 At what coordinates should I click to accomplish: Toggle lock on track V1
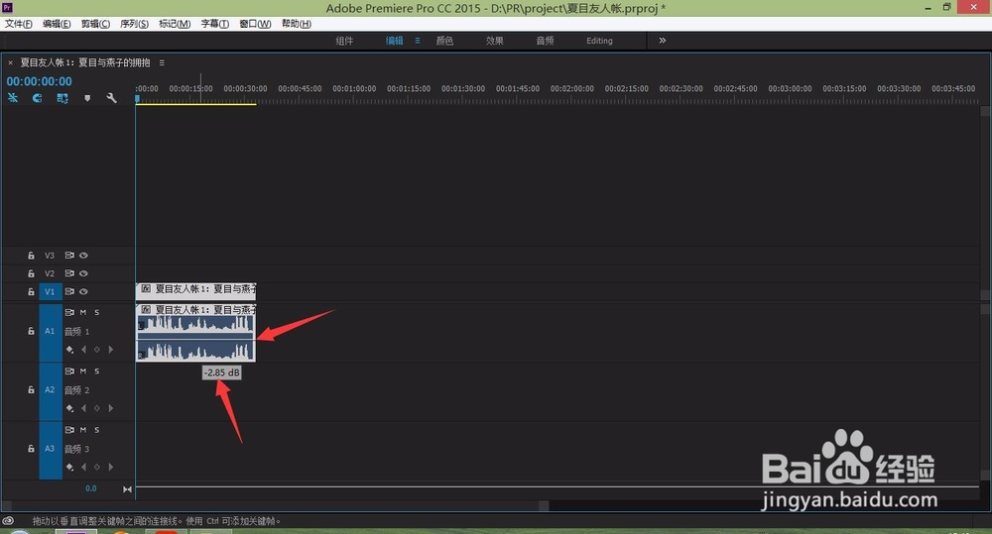[31, 291]
